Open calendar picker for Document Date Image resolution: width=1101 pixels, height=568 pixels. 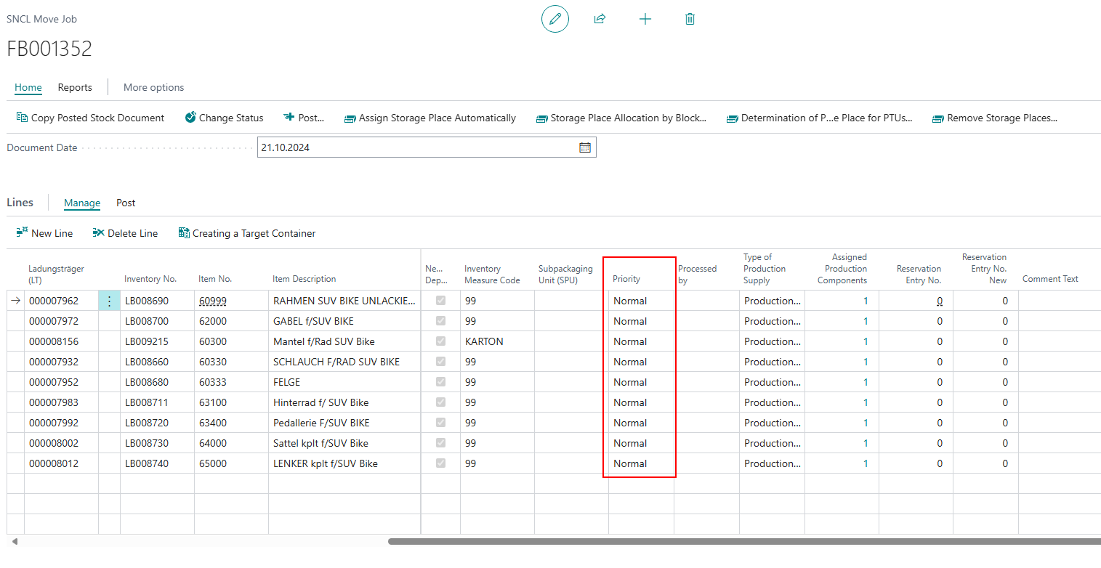pyautogui.click(x=585, y=147)
